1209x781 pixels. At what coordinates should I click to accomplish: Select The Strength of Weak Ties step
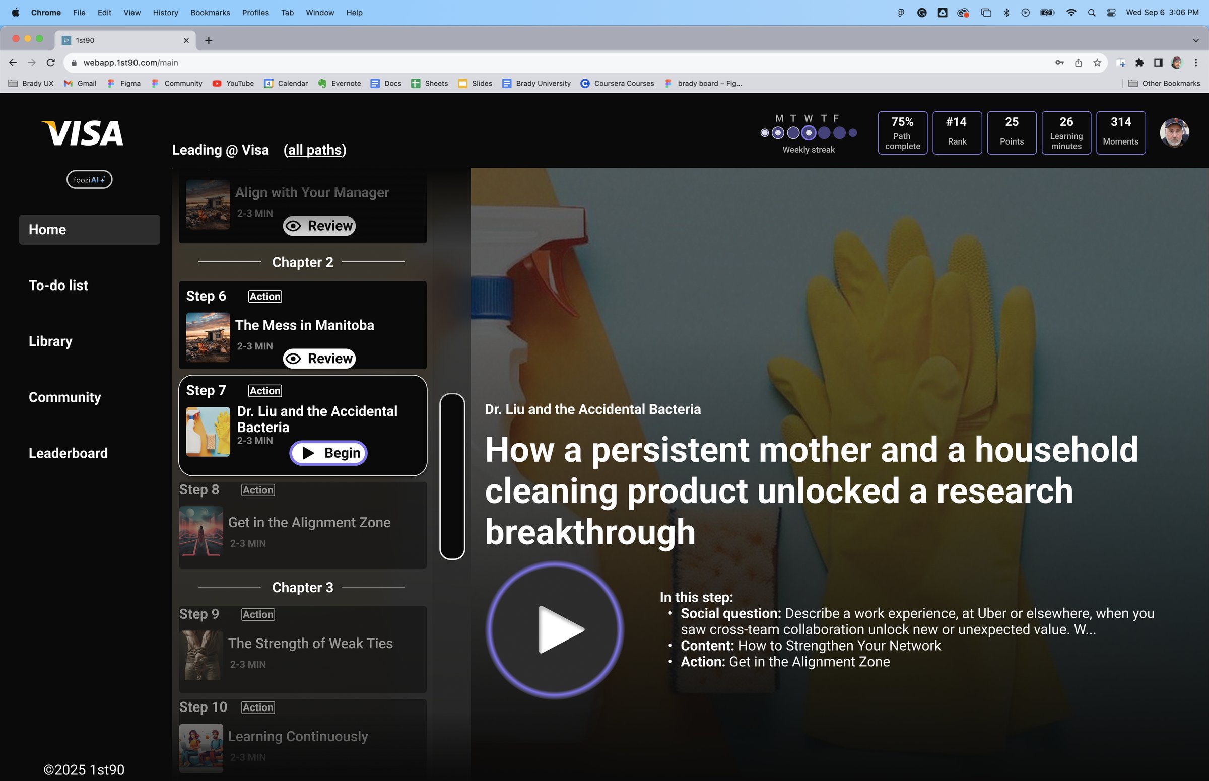[x=302, y=649]
